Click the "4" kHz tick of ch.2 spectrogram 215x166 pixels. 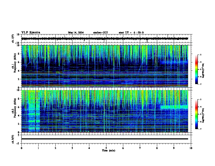click(19, 116)
